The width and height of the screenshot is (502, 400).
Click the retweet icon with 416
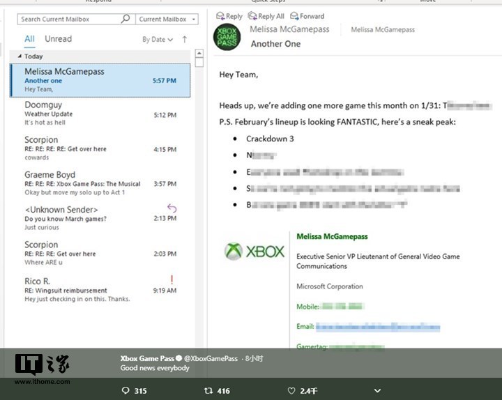pyautogui.click(x=208, y=390)
